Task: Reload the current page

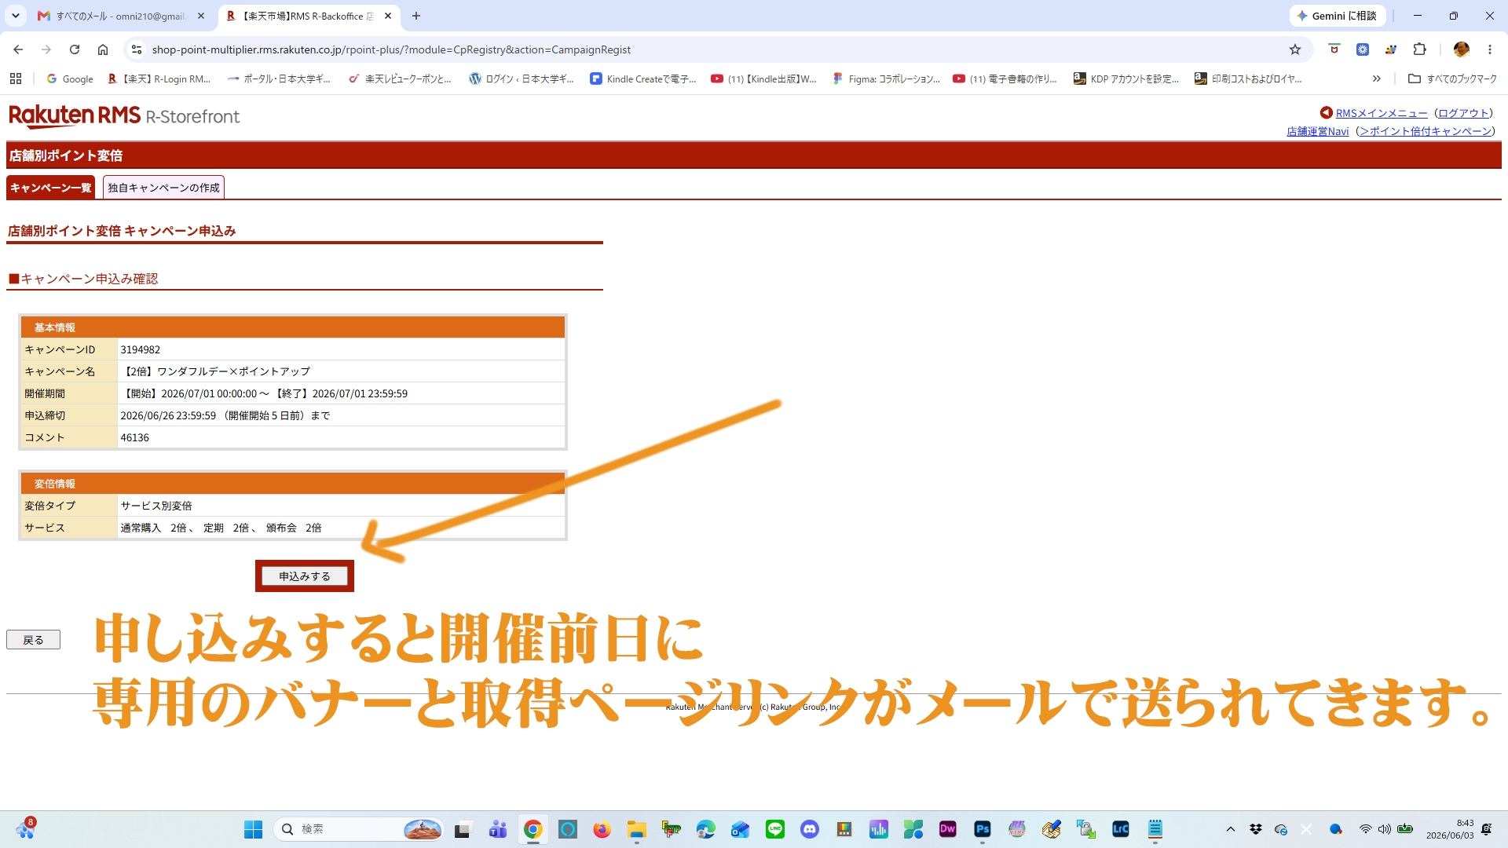Action: click(75, 49)
